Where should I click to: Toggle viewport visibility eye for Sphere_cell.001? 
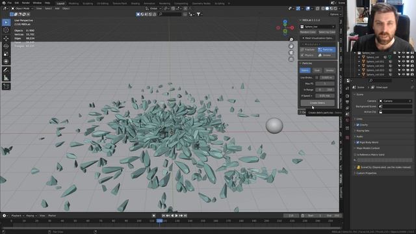click(x=404, y=62)
